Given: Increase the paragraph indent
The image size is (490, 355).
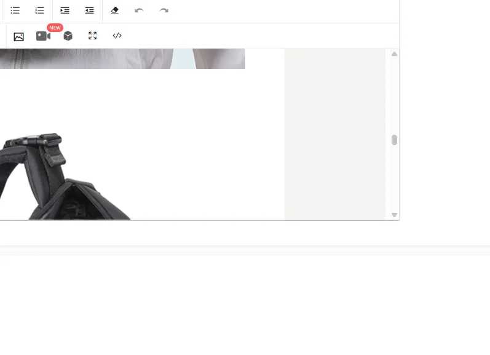Looking at the screenshot, I should 65,10.
